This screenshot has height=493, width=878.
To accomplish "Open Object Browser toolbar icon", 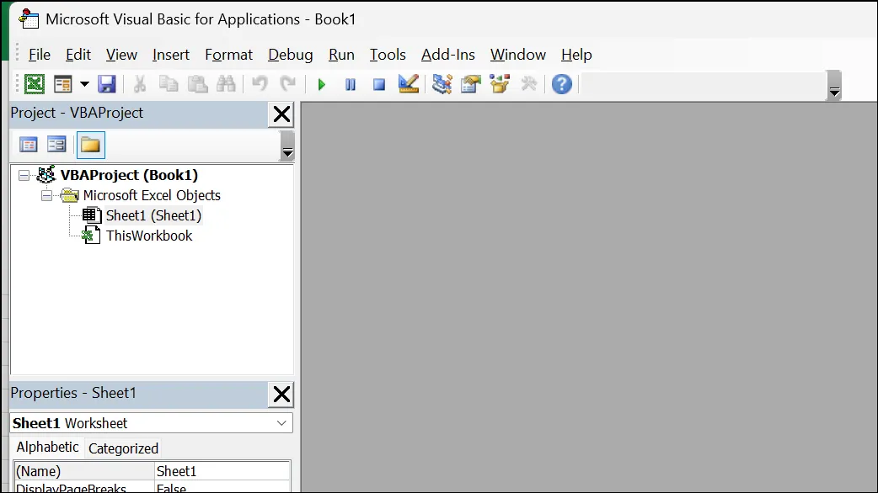I will (500, 84).
